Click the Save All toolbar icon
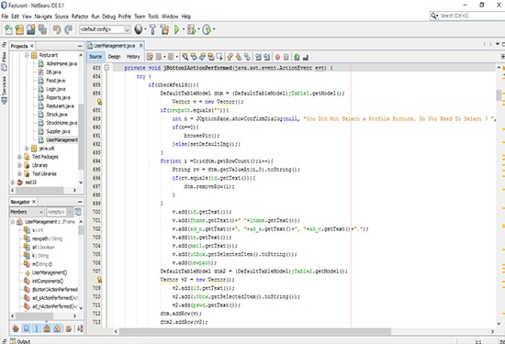This screenshot has width=505, height=344. pos(42,29)
